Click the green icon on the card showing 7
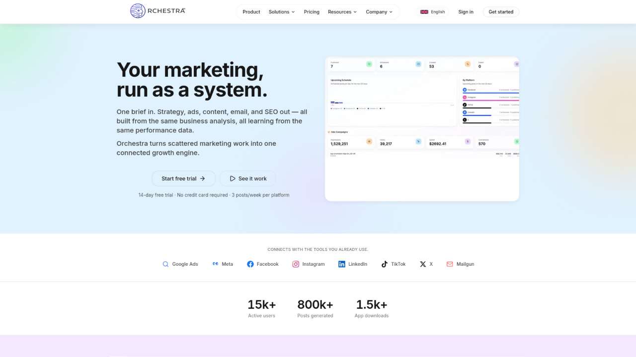 pos(369,64)
